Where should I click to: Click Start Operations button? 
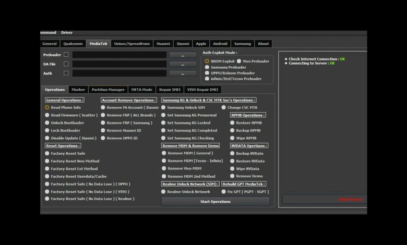pyautogui.click(x=216, y=201)
